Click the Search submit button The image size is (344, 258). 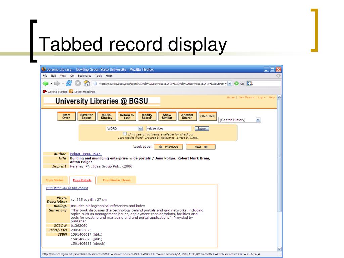pyautogui.click(x=202, y=129)
